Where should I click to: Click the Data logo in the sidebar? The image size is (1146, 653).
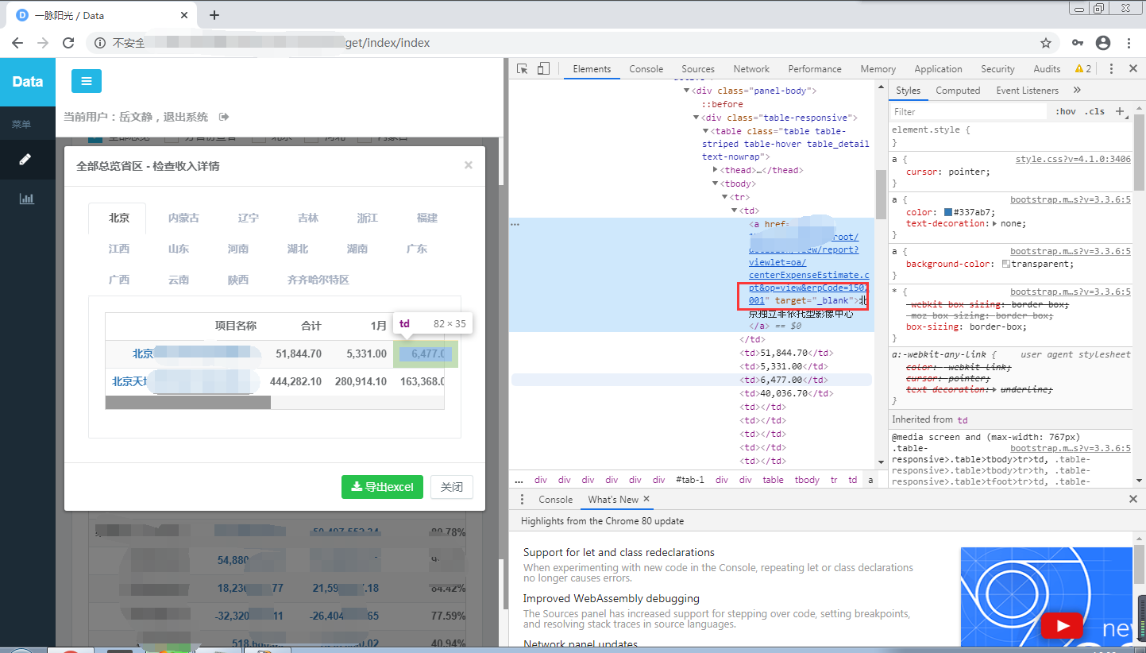[x=28, y=81]
